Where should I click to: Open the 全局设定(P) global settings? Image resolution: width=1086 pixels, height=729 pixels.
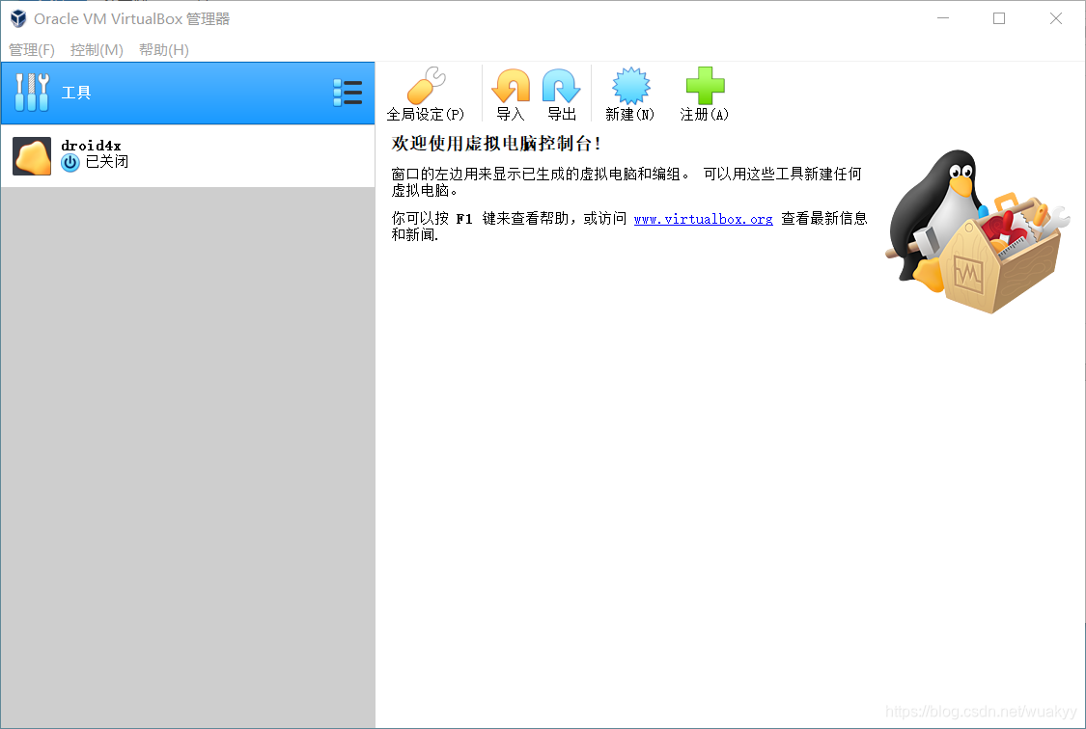click(426, 94)
